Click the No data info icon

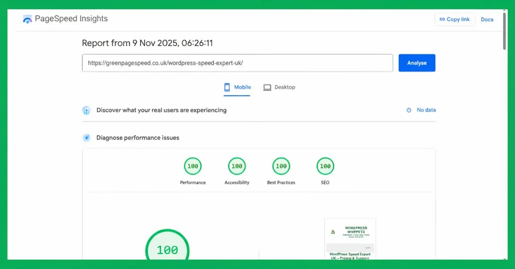409,110
